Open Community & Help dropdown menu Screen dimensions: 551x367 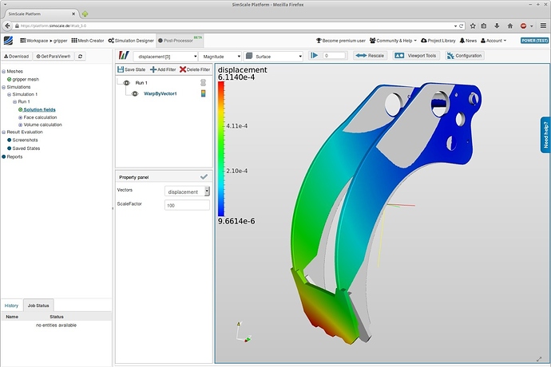[393, 41]
